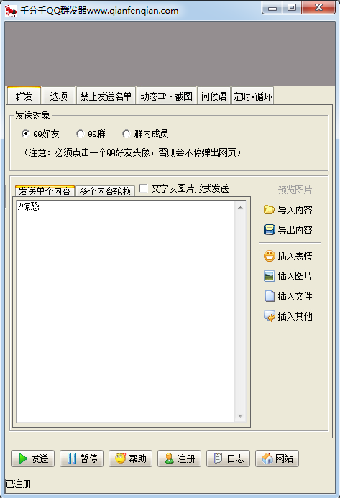Click inside the message content text area
340x498 pixels.
pyautogui.click(x=126, y=311)
